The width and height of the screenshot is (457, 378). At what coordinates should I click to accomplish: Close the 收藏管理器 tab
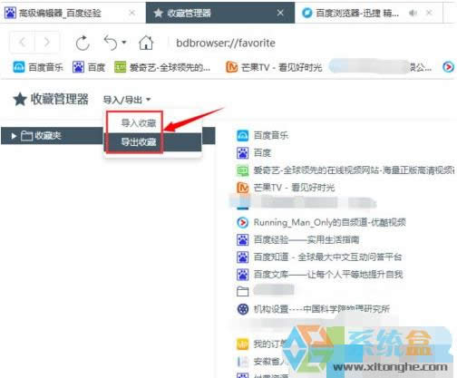(280, 13)
